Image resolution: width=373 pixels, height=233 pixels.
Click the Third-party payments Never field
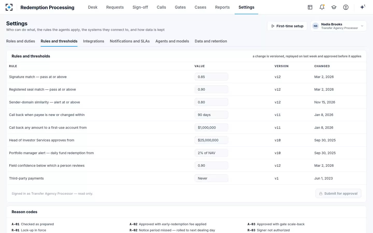211,178
